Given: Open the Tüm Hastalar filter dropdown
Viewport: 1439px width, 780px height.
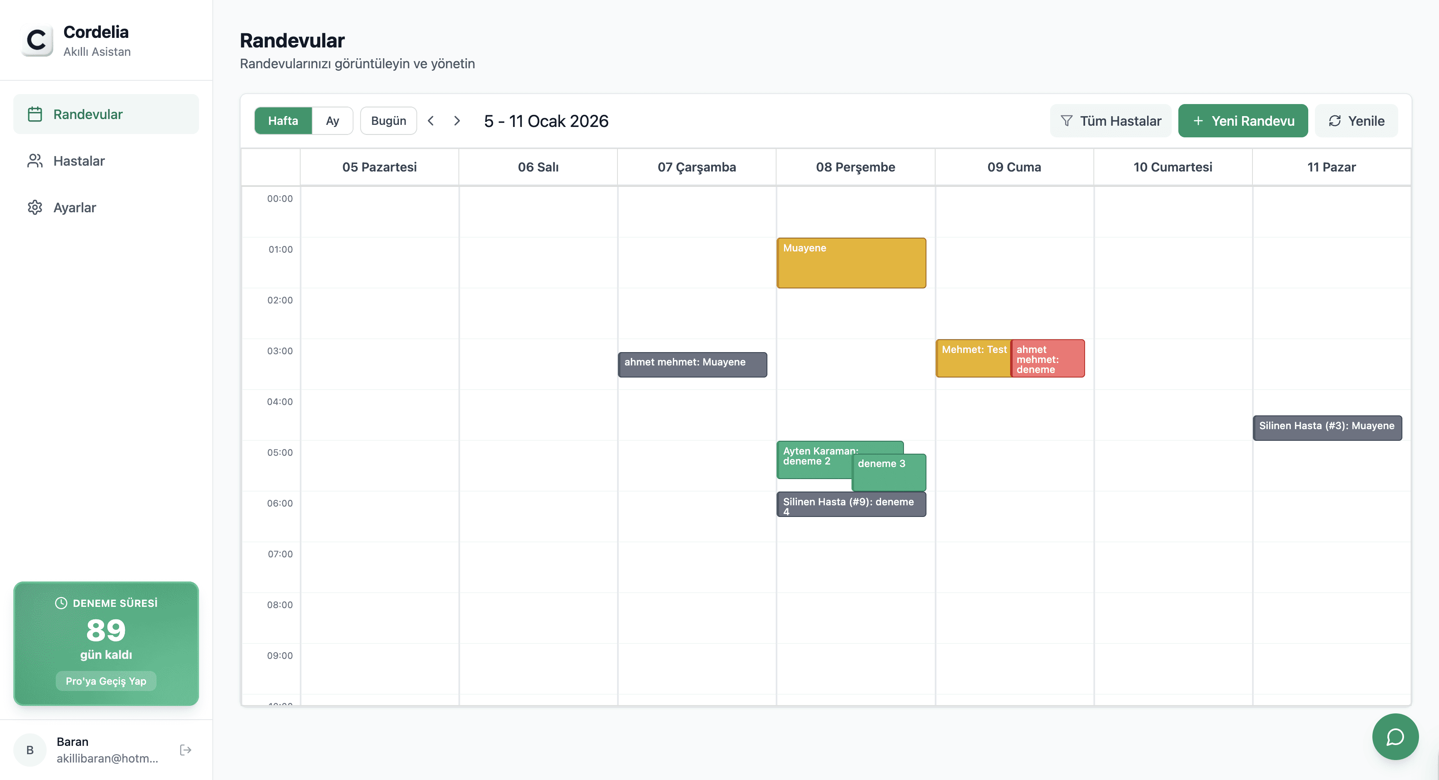Looking at the screenshot, I should [x=1110, y=121].
